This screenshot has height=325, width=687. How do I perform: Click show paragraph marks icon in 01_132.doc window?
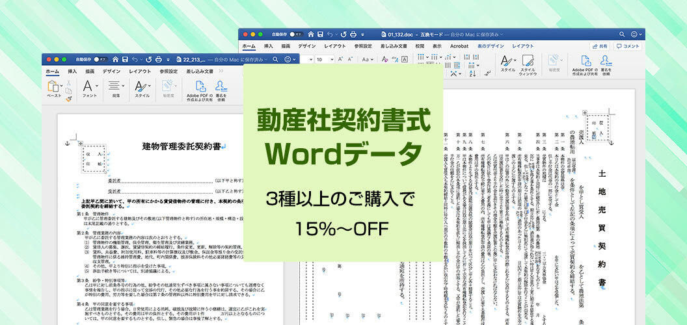click(x=487, y=73)
